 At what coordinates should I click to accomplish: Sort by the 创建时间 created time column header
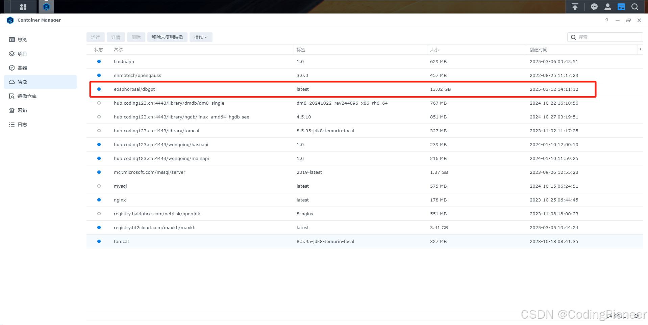pos(582,50)
